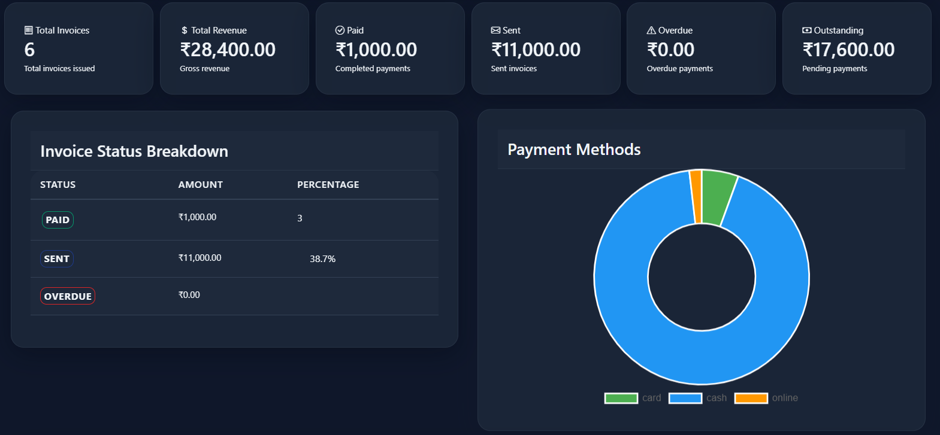Click the ₹1,000.00 value in Paid card

tap(376, 50)
